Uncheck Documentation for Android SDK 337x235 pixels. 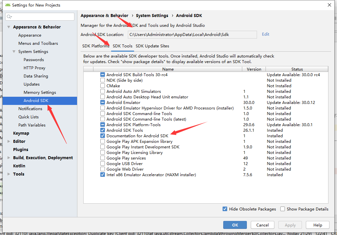click(102, 136)
